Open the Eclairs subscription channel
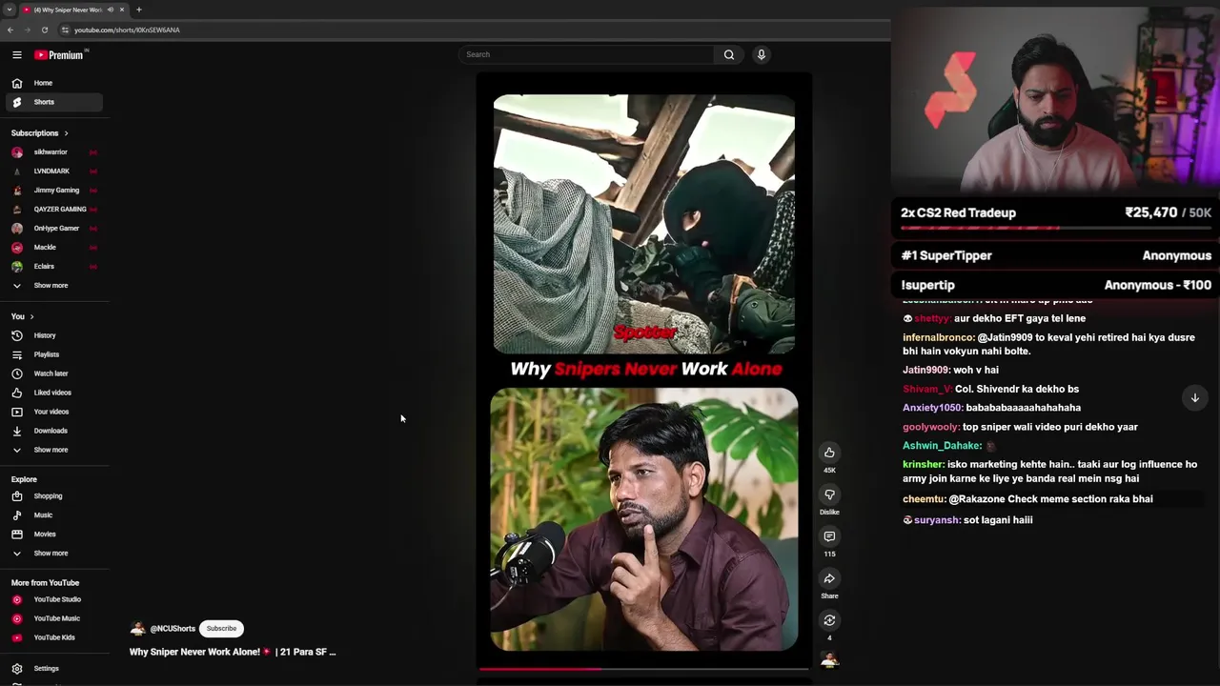The image size is (1220, 686). point(55,267)
